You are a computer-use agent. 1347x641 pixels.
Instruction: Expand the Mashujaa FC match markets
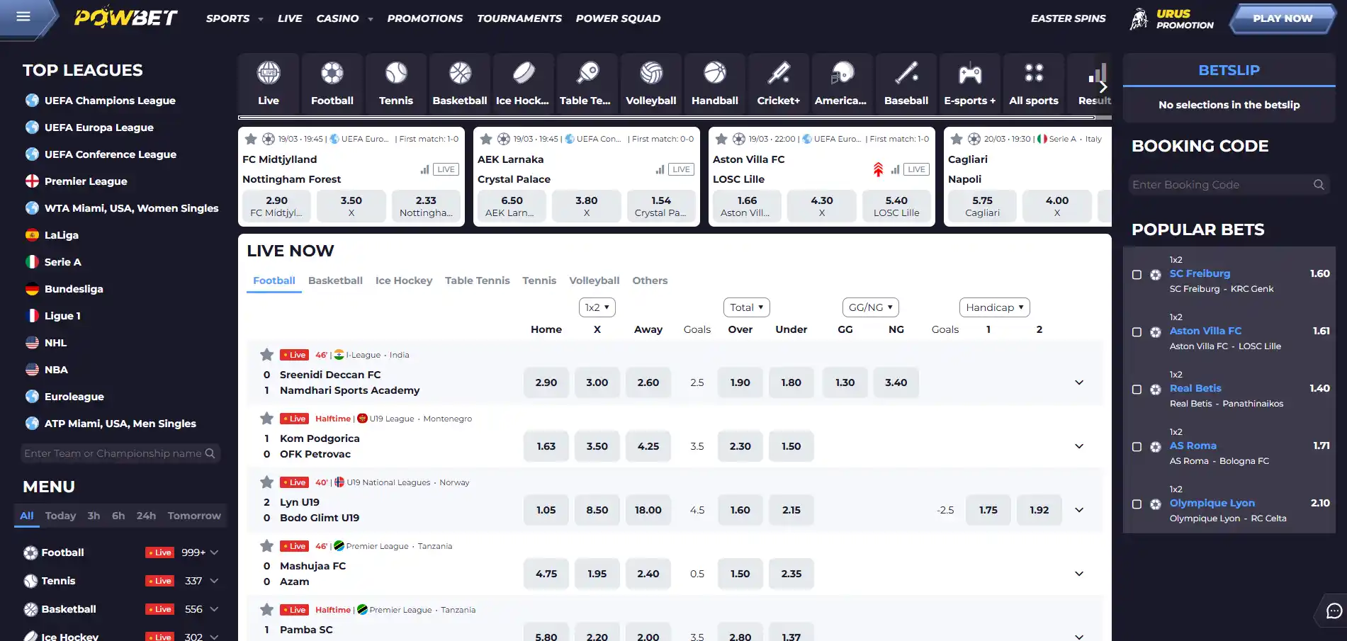coord(1079,574)
